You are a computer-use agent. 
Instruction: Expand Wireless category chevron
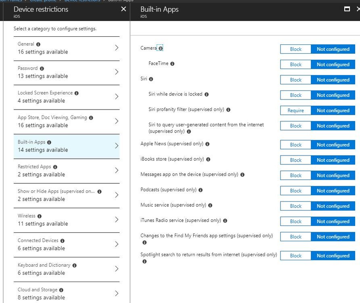click(117, 219)
